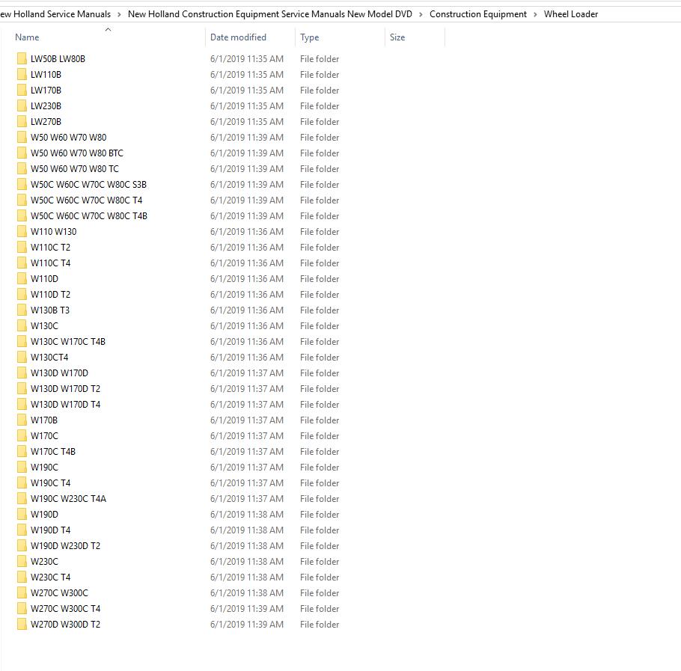Select the W110C T4 folder name
Viewport: 681px width, 671px height.
click(50, 263)
